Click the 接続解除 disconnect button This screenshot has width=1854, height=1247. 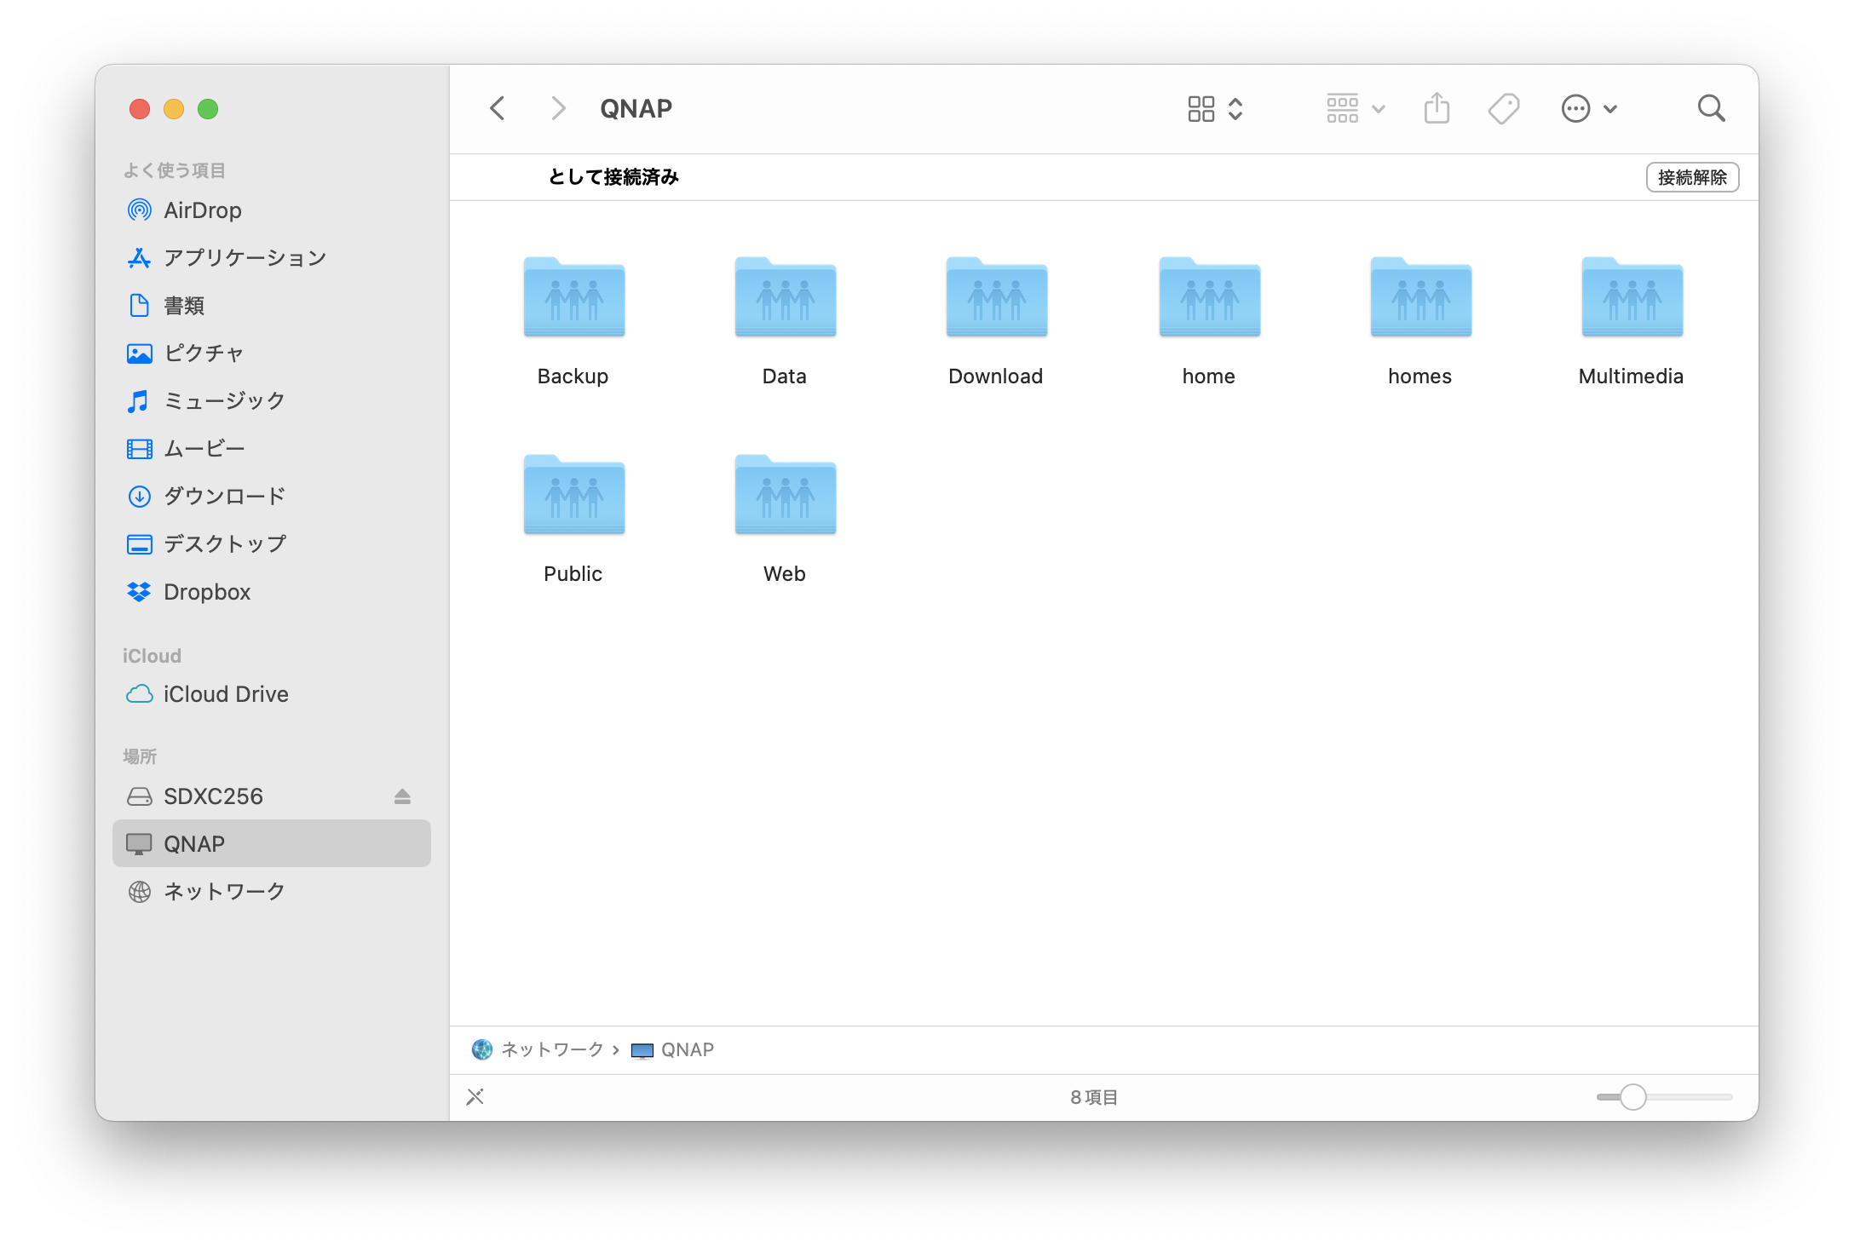(x=1691, y=177)
